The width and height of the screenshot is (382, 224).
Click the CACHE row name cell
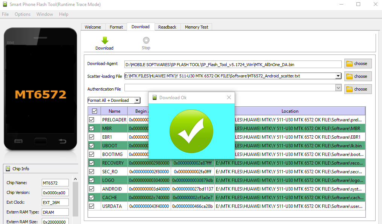[114, 197]
